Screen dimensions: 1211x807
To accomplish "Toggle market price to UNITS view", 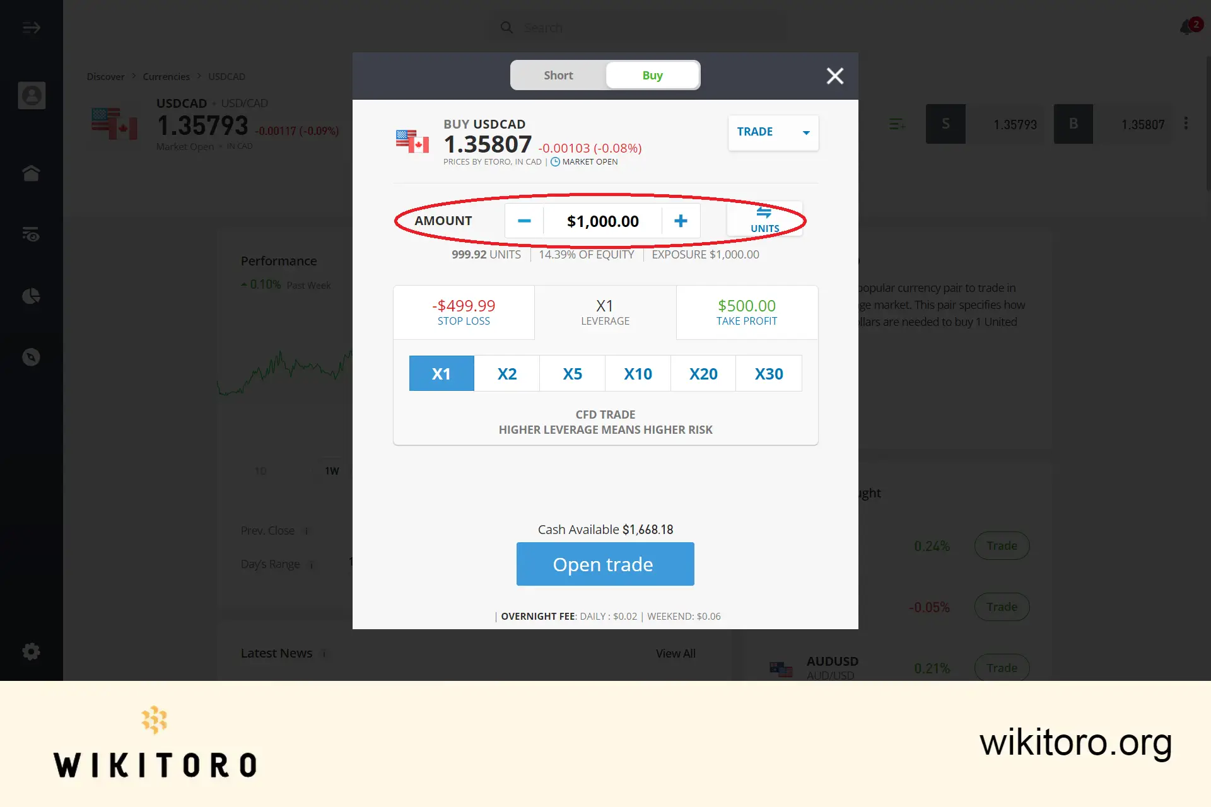I will tap(764, 220).
